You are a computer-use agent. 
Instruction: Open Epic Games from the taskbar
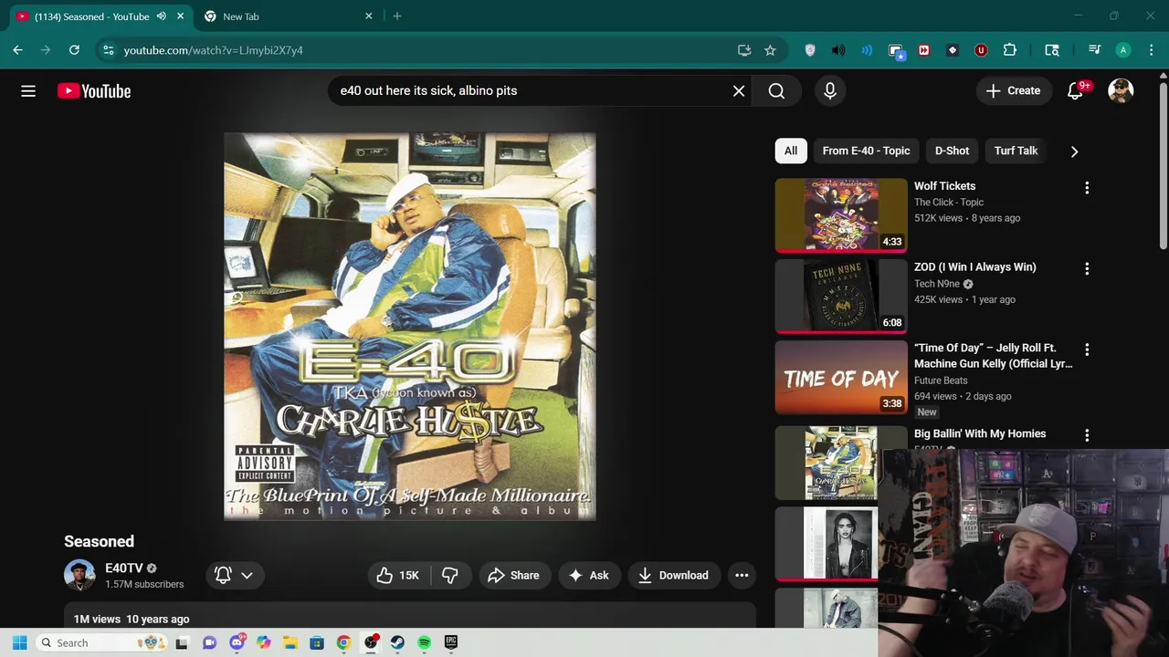[451, 642]
